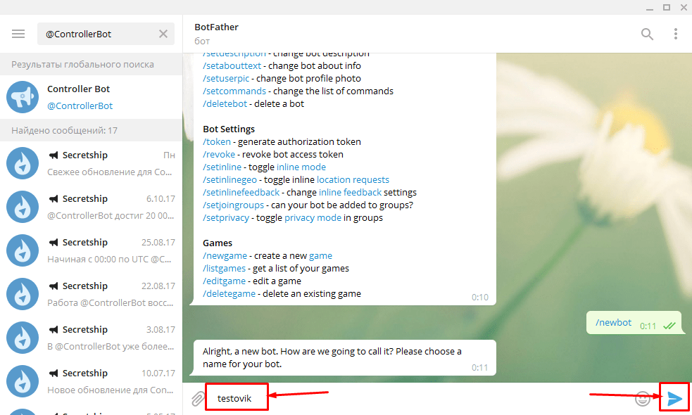Click the /deletegame command link

[229, 294]
